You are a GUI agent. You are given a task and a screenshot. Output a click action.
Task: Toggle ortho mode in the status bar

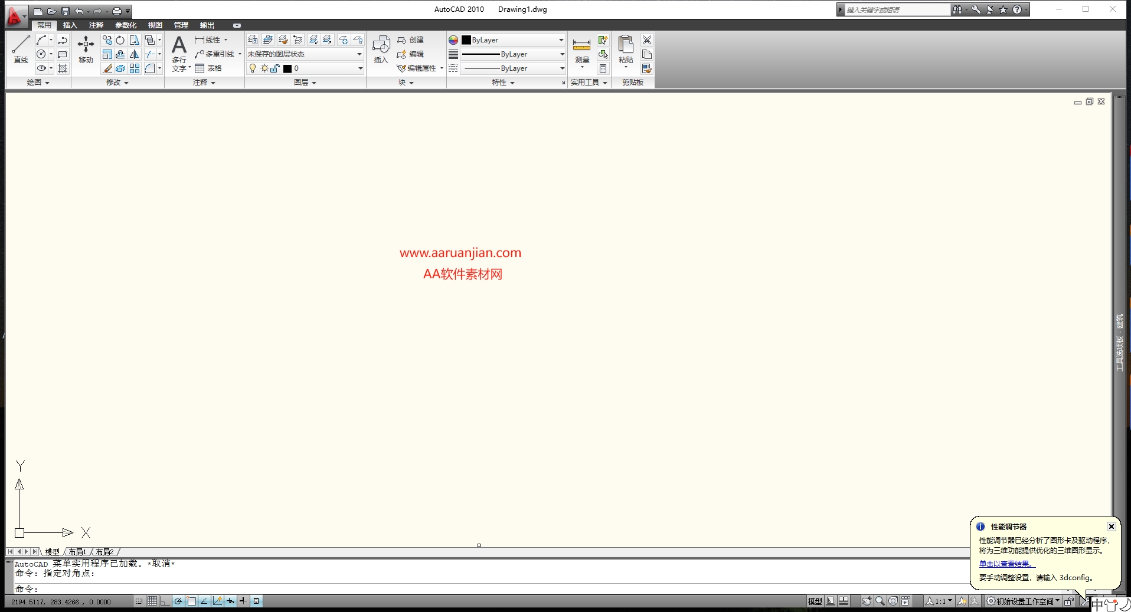point(165,601)
